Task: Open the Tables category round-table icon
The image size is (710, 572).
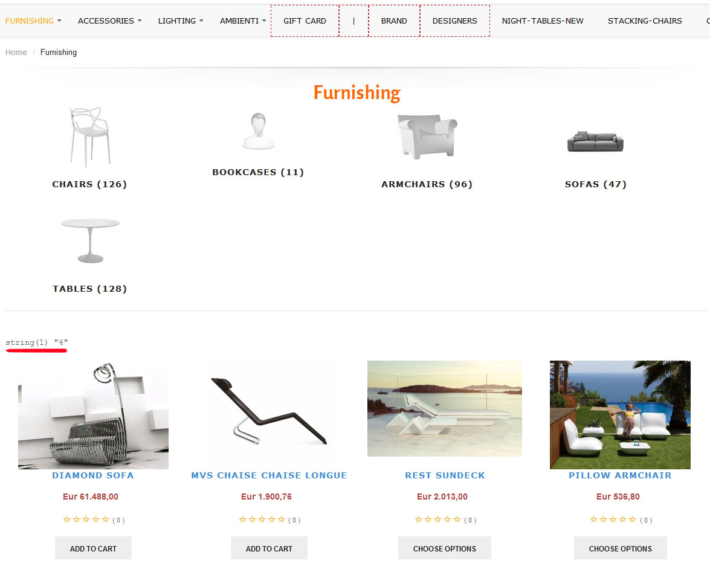Action: click(90, 241)
